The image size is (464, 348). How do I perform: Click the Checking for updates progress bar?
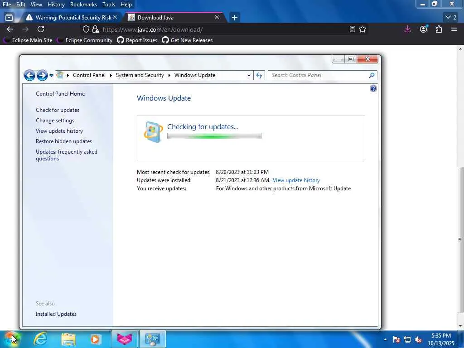(x=214, y=136)
